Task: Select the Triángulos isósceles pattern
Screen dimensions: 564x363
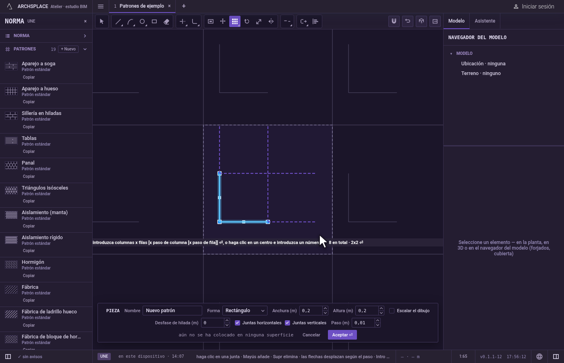Action: [x=46, y=195]
